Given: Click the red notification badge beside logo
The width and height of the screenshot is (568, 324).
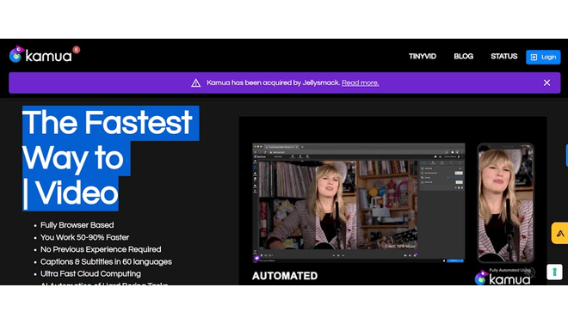Looking at the screenshot, I should (76, 50).
